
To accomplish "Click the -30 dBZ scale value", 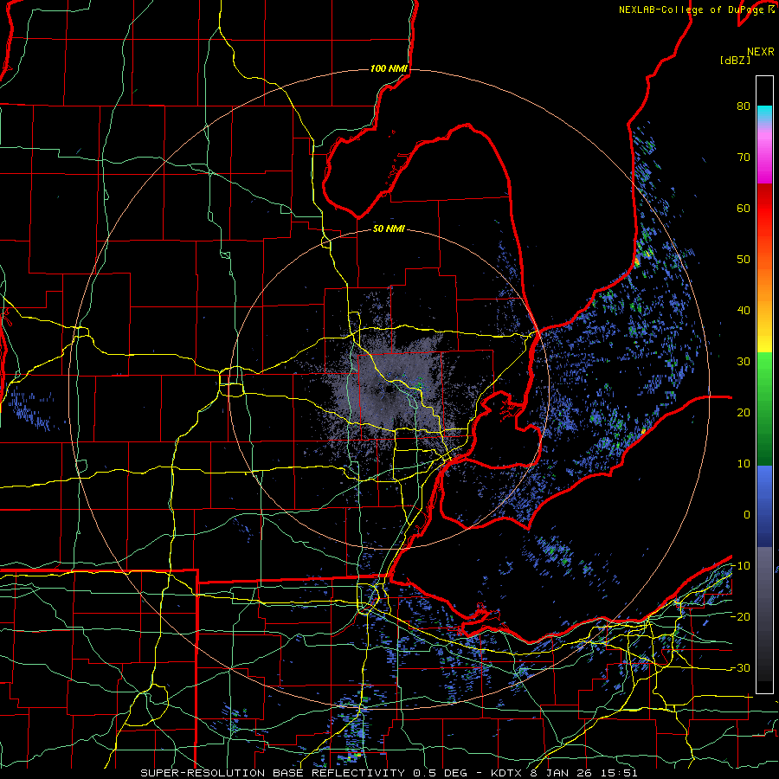I will coord(740,667).
